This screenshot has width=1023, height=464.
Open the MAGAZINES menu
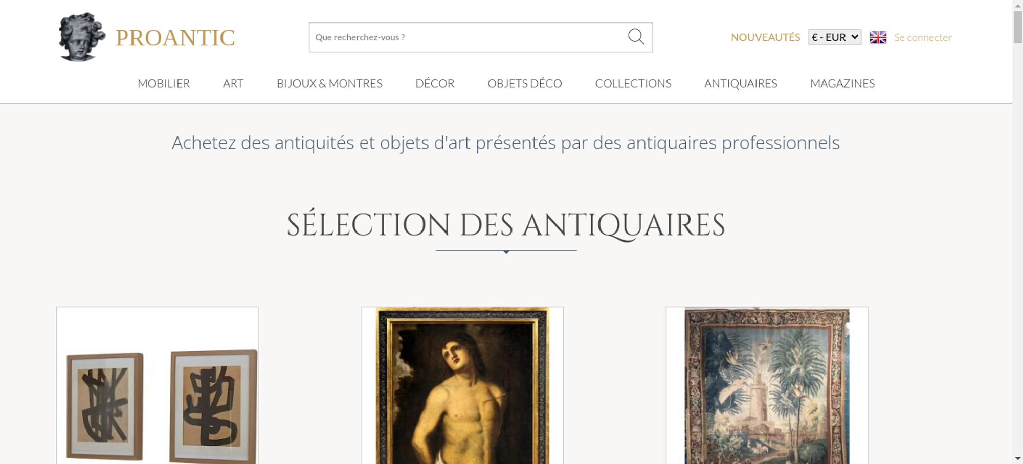pyautogui.click(x=842, y=83)
